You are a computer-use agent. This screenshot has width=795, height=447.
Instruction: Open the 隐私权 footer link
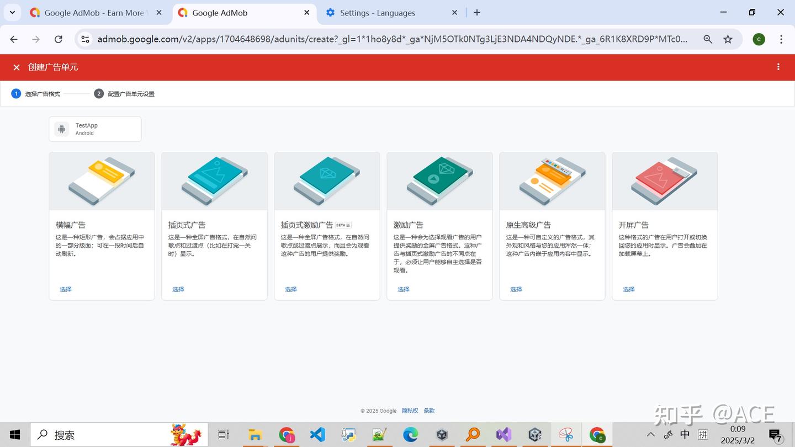[x=410, y=411]
